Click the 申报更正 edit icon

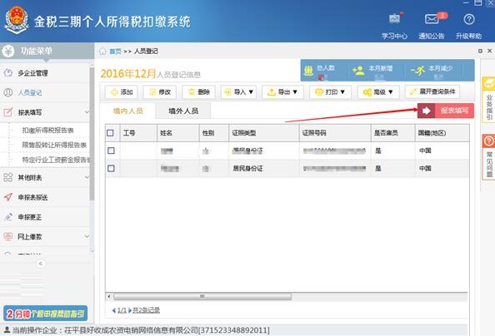pyautogui.click(x=7, y=217)
